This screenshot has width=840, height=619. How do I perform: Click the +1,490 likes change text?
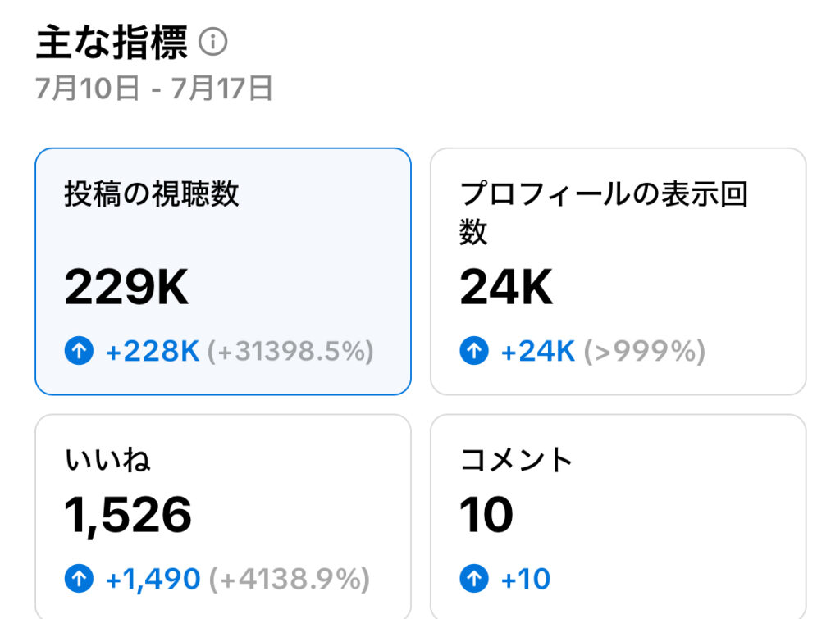153,580
